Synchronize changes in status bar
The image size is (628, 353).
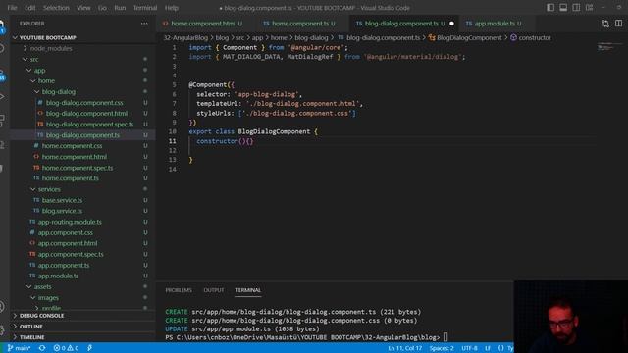42,348
